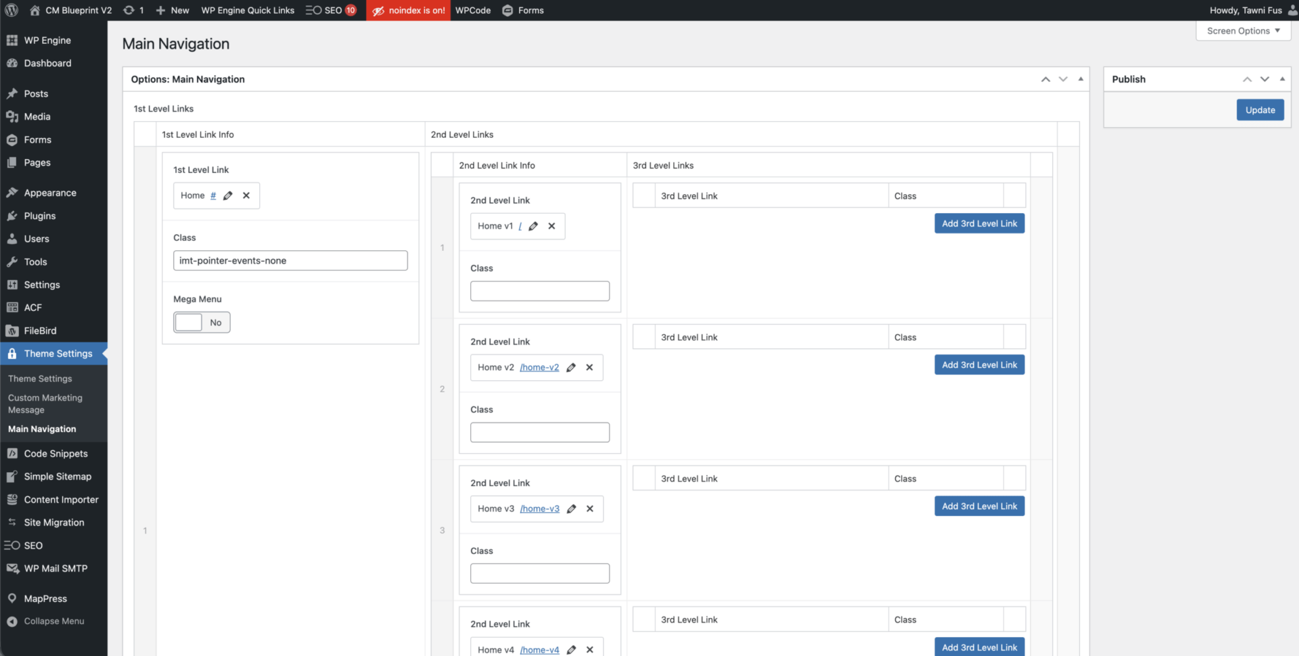The width and height of the screenshot is (1299, 656).
Task: Click the Update button
Action: click(x=1260, y=110)
